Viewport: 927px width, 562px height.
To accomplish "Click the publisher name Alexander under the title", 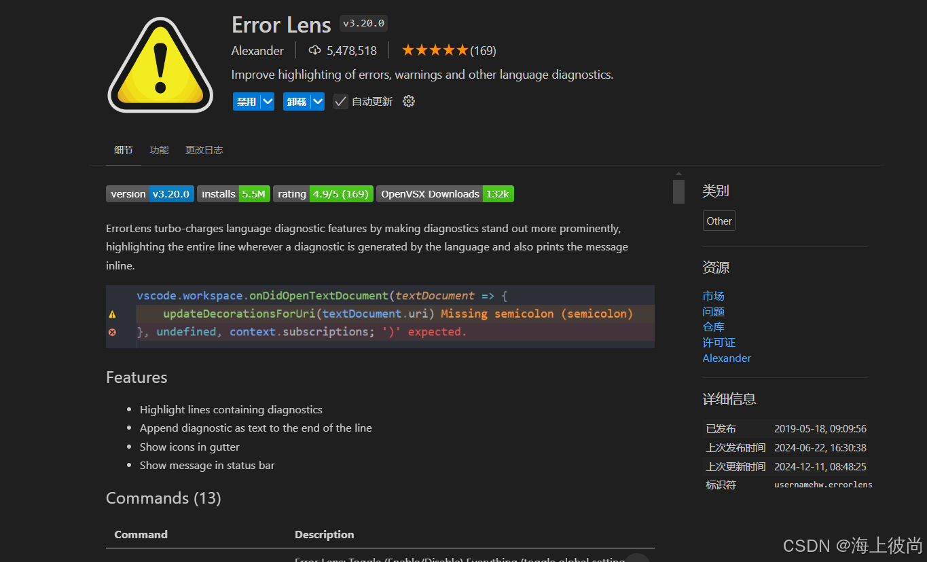I will 257,51.
